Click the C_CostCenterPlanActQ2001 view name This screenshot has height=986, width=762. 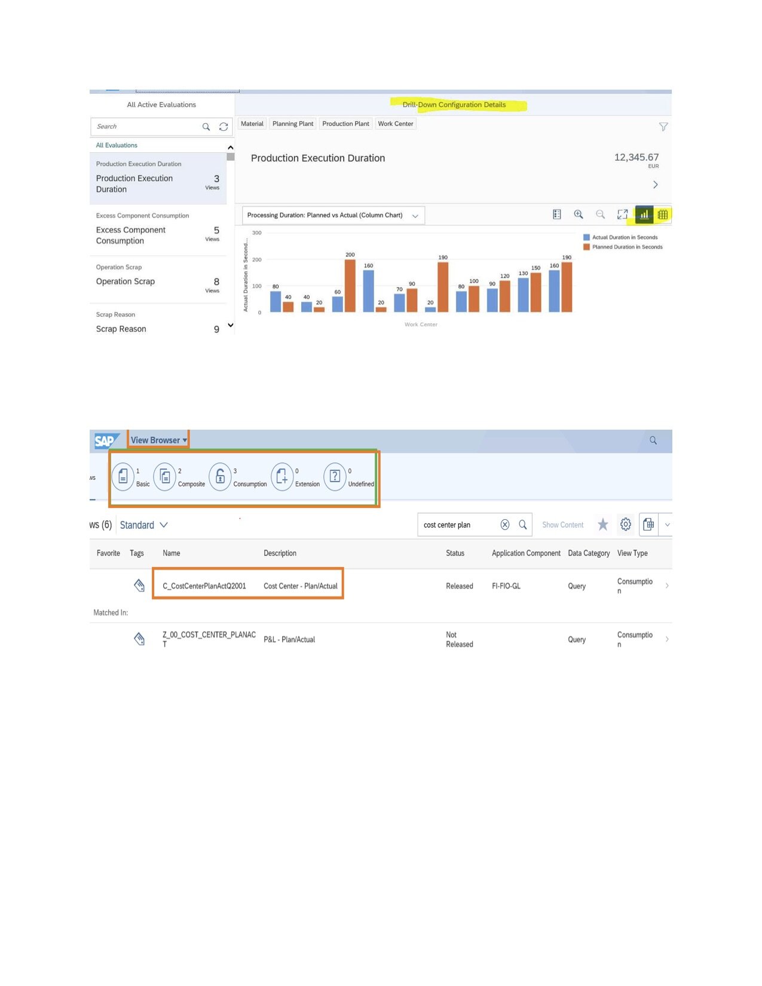[204, 586]
